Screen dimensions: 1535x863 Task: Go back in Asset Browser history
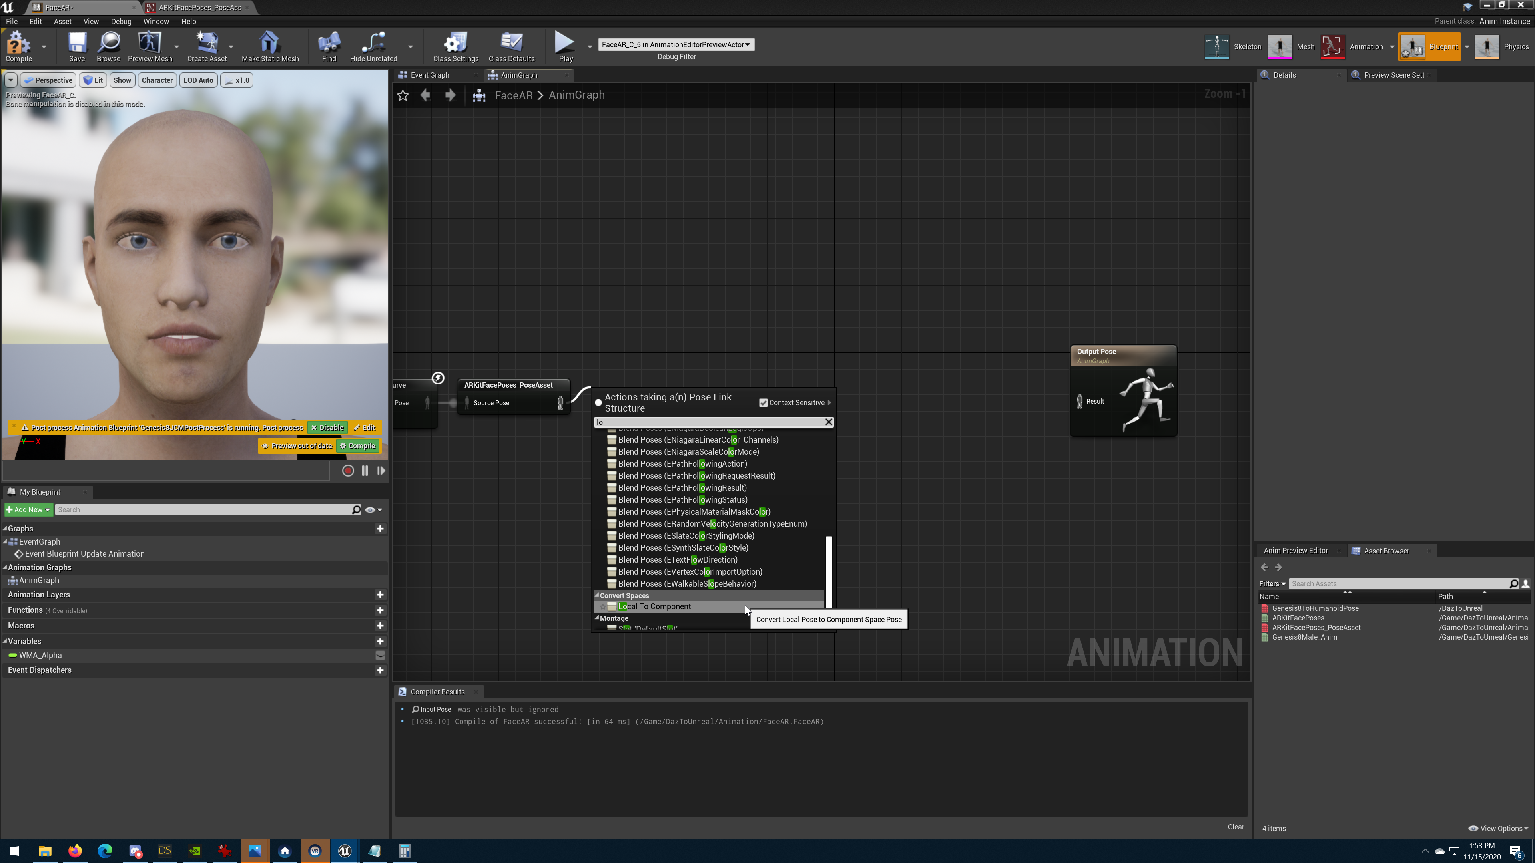[x=1264, y=568]
